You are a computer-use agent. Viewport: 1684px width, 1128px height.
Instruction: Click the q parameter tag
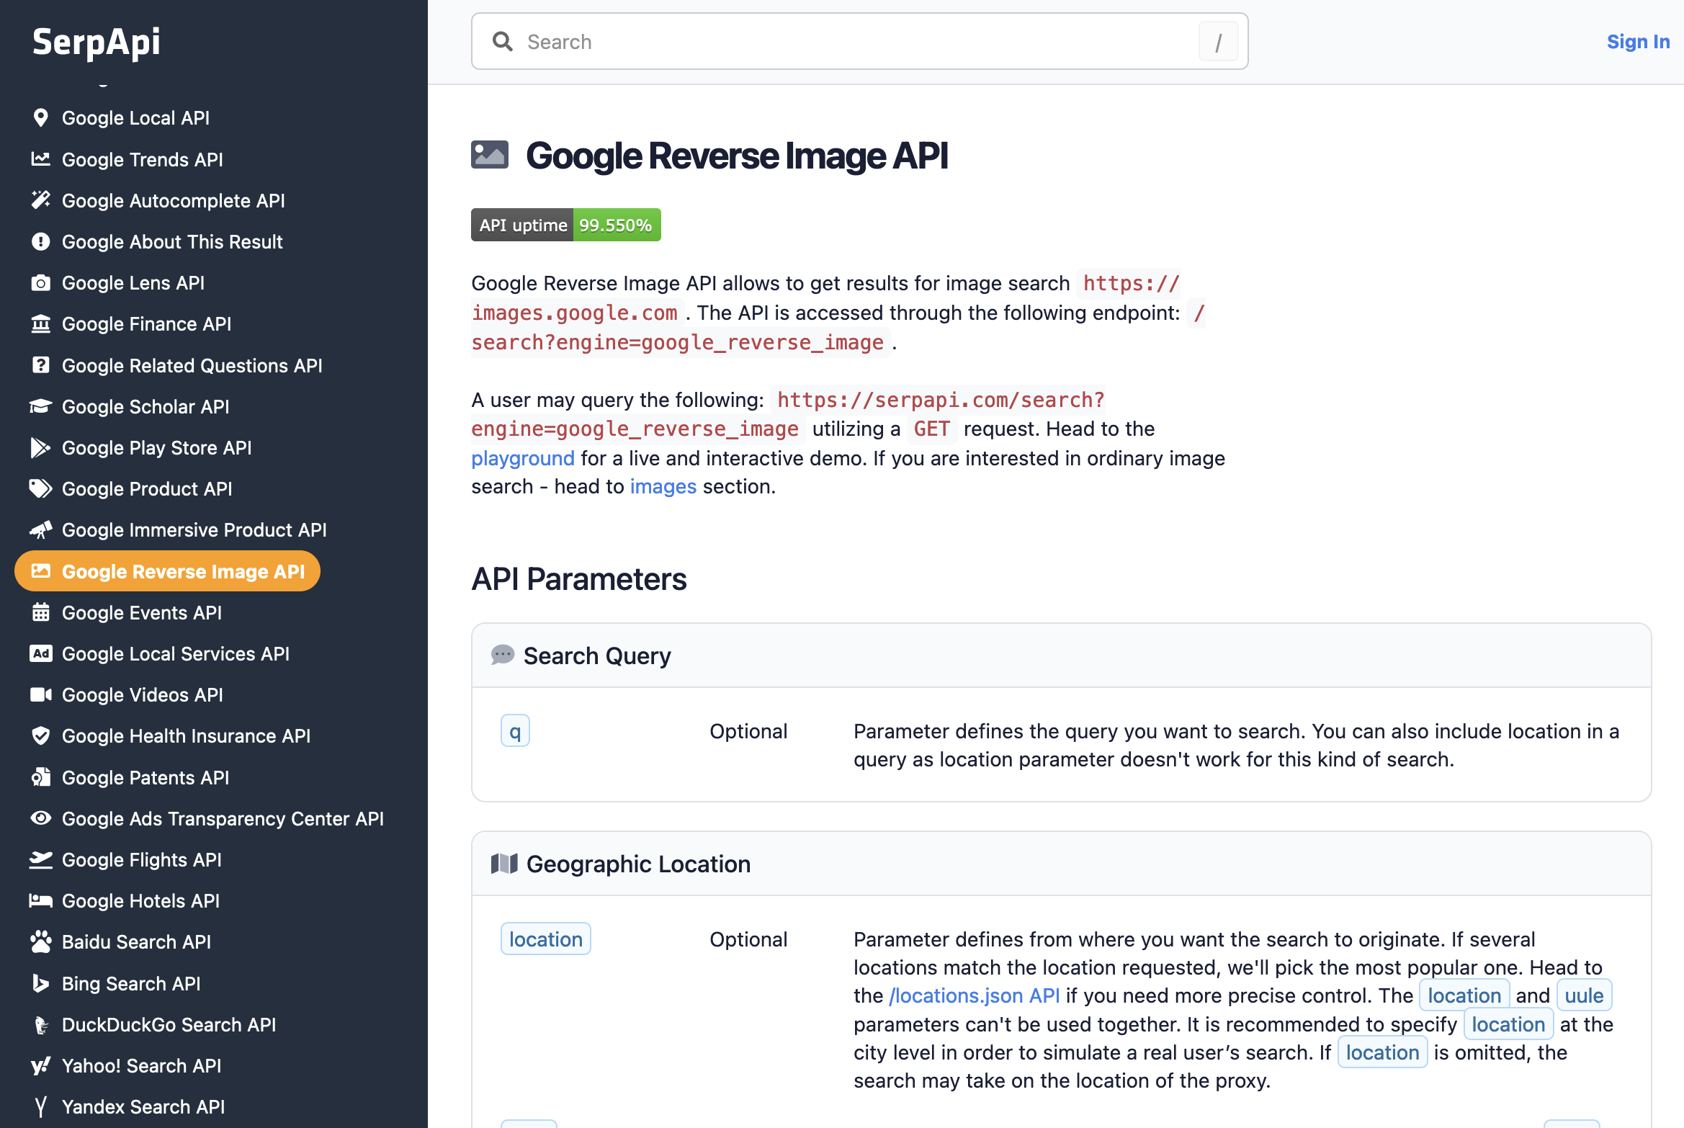pyautogui.click(x=515, y=731)
